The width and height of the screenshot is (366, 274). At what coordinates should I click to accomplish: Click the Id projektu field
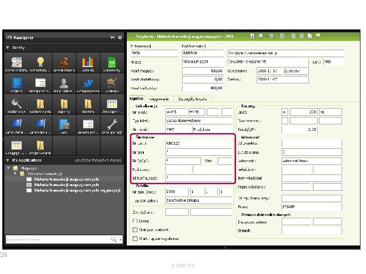tap(312, 143)
